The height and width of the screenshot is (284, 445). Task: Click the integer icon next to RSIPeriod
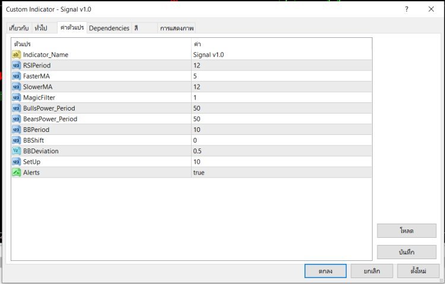17,65
